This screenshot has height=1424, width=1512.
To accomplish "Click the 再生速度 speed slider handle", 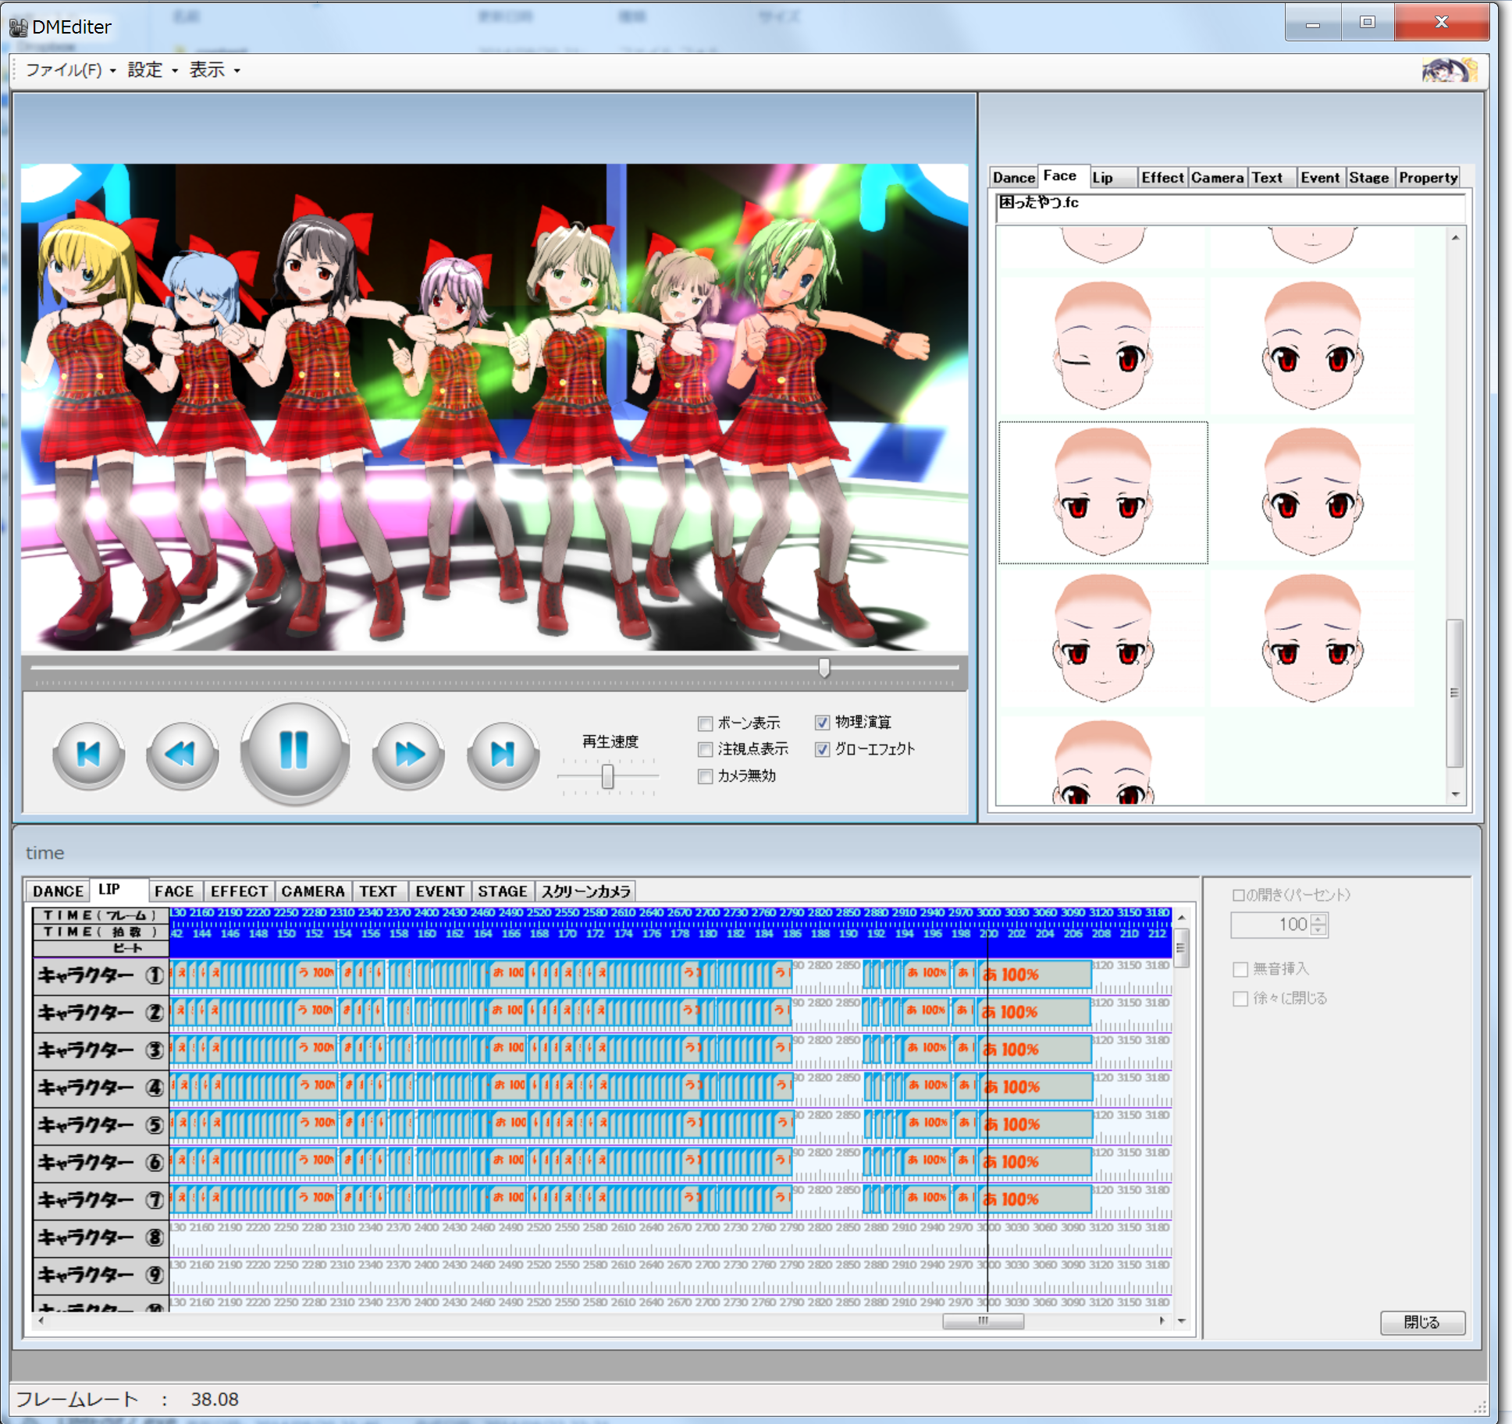I will [x=607, y=776].
